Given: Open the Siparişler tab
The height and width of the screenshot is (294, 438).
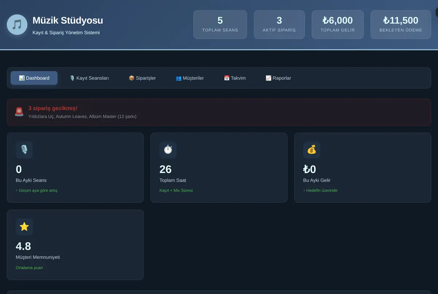Looking at the screenshot, I should click(142, 78).
